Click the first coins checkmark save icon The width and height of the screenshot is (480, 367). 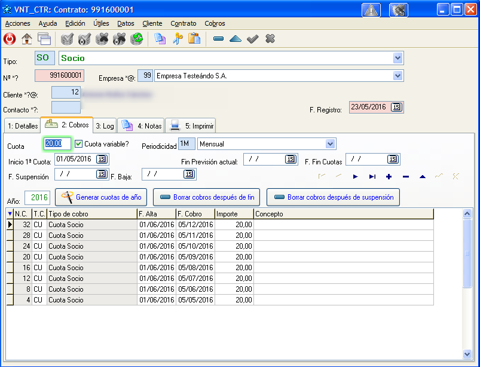(67, 39)
